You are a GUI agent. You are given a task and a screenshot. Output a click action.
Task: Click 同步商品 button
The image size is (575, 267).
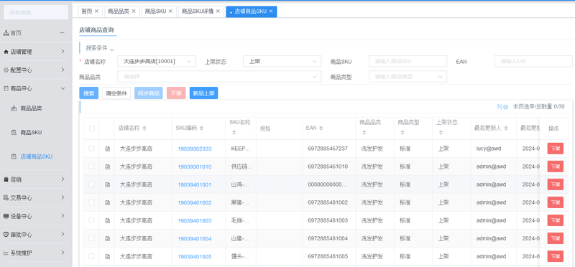pyautogui.click(x=149, y=93)
